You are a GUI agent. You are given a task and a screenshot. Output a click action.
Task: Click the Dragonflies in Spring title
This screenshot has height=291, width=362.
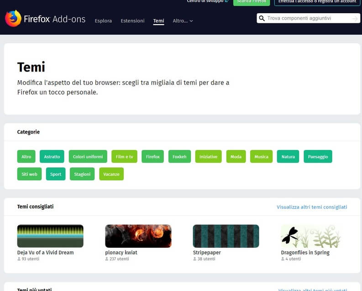(x=305, y=253)
